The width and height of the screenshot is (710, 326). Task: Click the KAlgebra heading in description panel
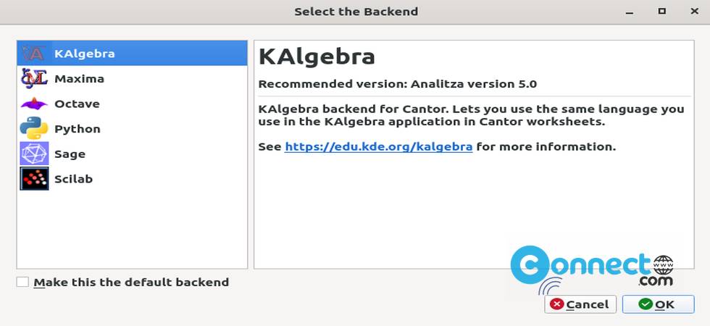point(317,57)
